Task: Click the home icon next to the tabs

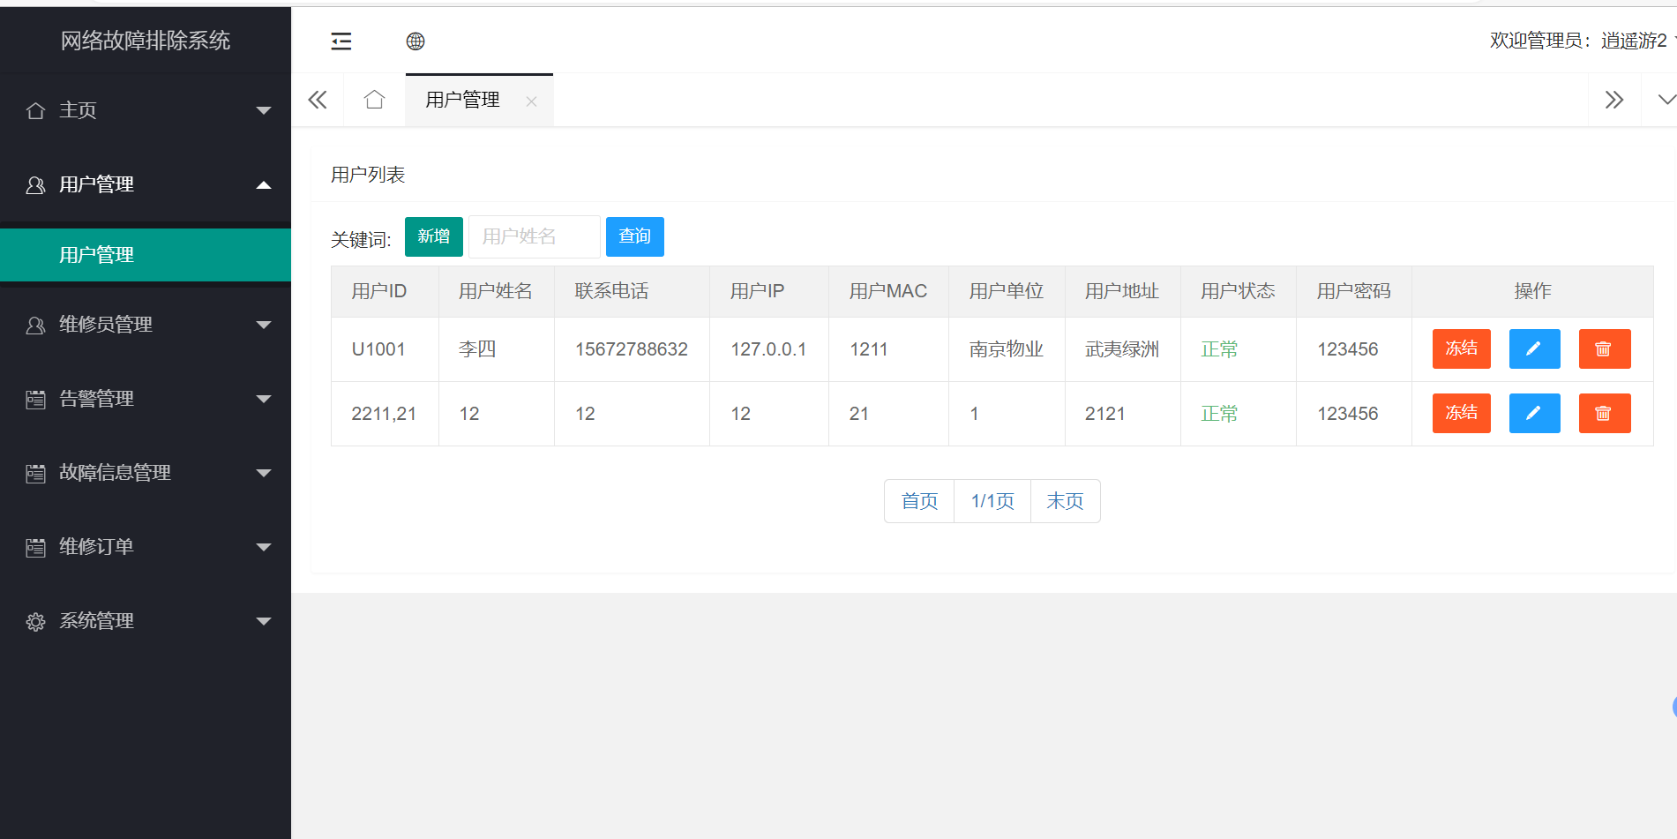Action: (373, 100)
